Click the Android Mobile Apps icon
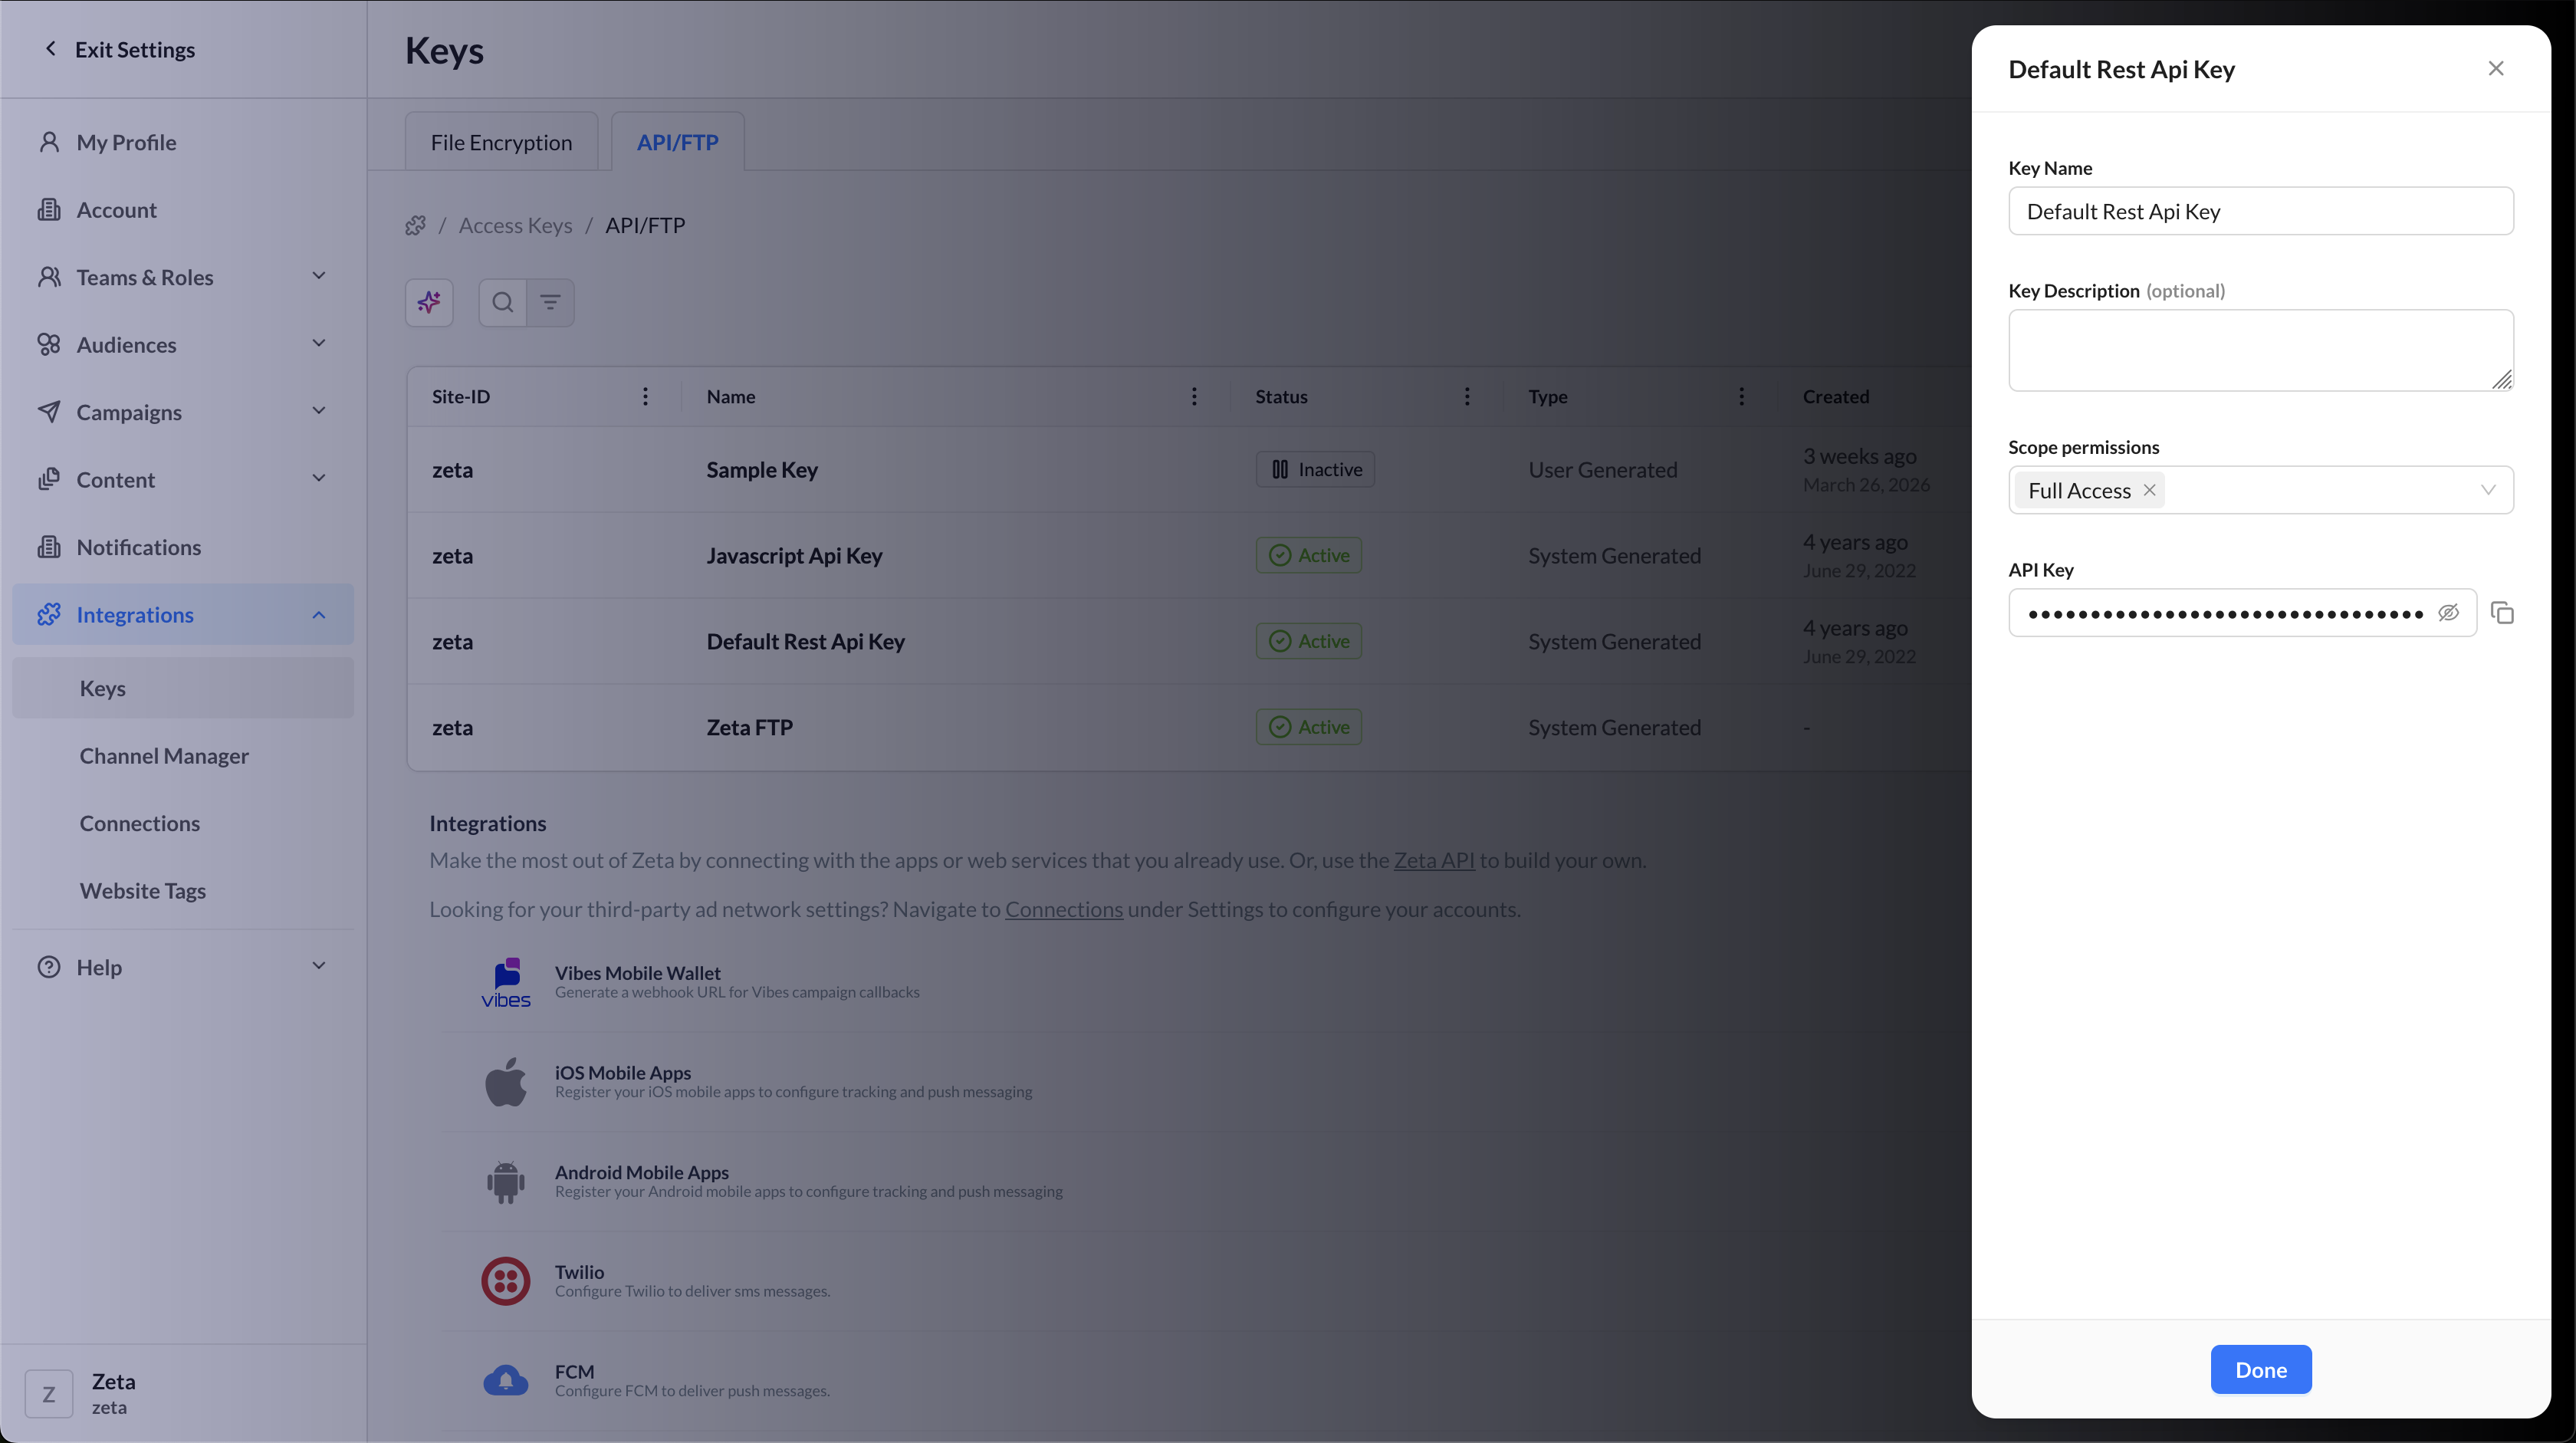This screenshot has height=1443, width=2576. click(506, 1181)
